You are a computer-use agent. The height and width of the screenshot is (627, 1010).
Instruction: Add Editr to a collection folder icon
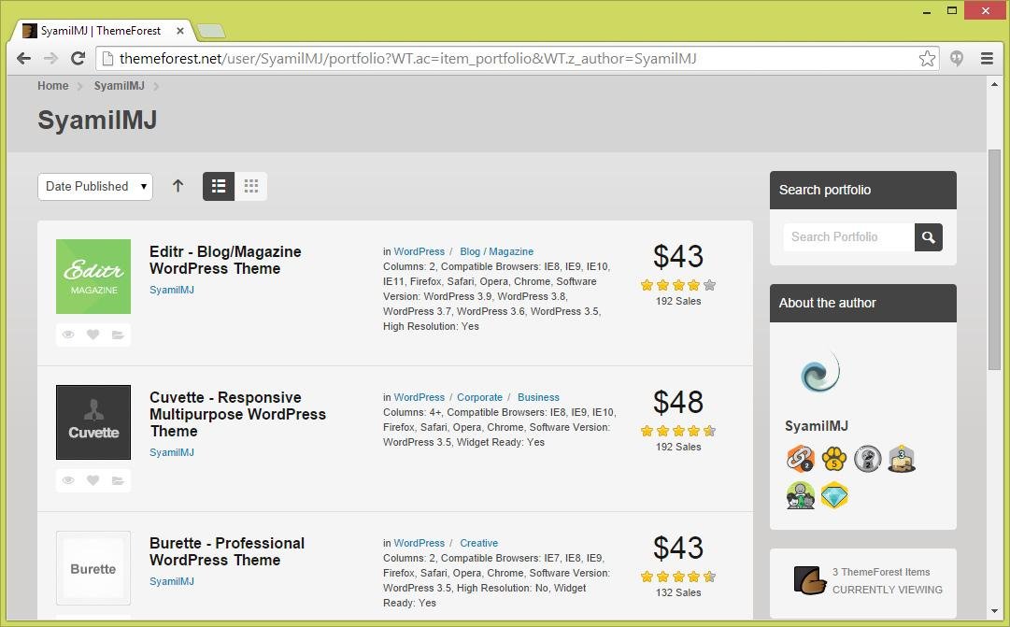118,335
